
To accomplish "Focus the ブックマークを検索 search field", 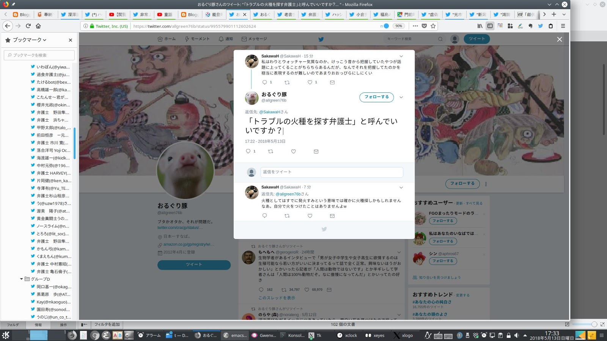I will (x=39, y=55).
